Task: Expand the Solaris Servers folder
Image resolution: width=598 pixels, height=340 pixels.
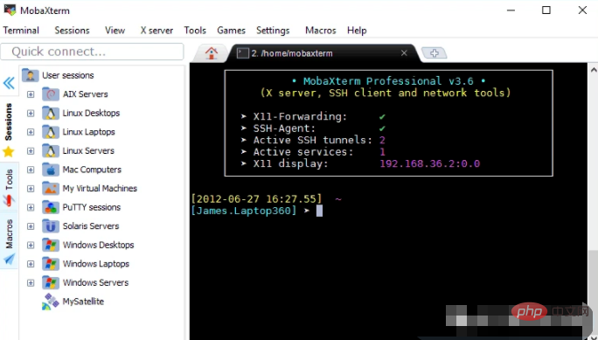Action: pyautogui.click(x=31, y=226)
